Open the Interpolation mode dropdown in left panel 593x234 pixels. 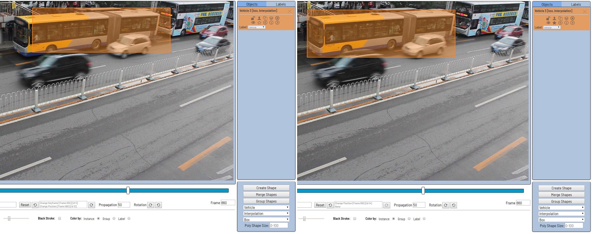tap(266, 213)
